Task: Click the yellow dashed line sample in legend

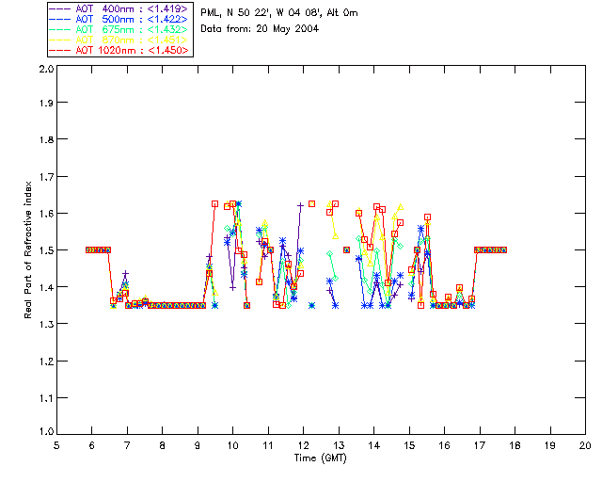Action: [60, 40]
